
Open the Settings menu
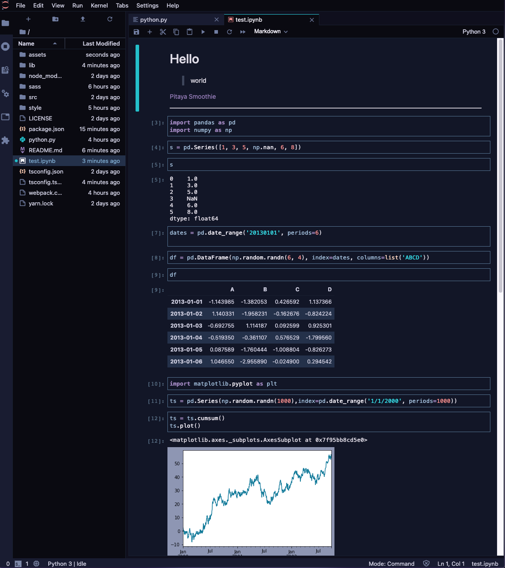pyautogui.click(x=148, y=5)
